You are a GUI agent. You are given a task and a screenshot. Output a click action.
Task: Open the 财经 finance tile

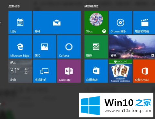pyautogui.click(x=96, y=47)
